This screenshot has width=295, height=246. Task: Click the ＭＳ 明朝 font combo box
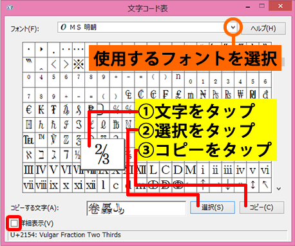[147, 28]
